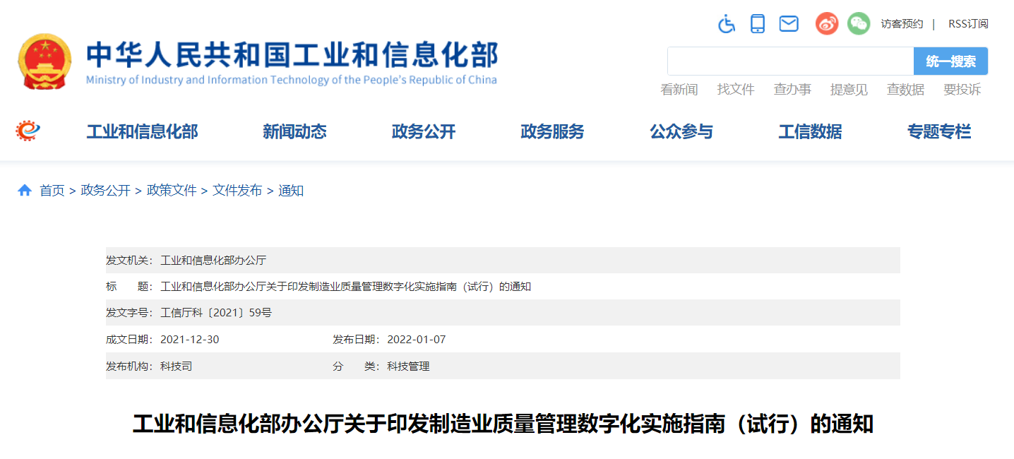The image size is (1014, 459).
Task: Select the 找文件 search shortcut
Action: tap(736, 90)
